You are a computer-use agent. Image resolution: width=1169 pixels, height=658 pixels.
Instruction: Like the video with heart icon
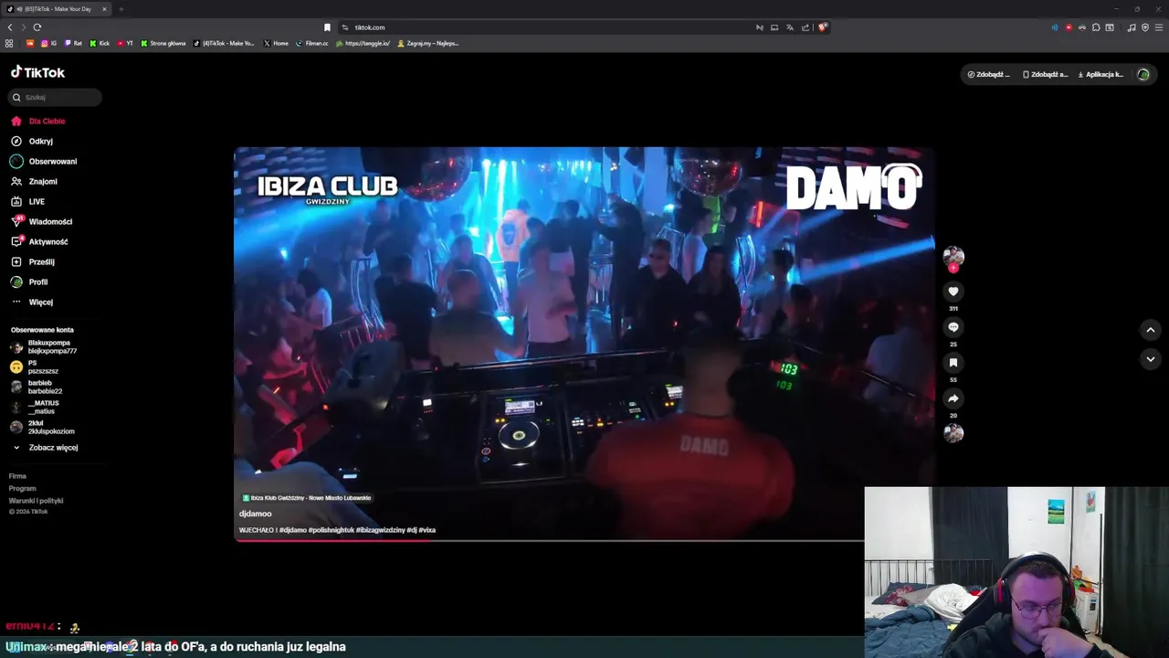click(953, 292)
